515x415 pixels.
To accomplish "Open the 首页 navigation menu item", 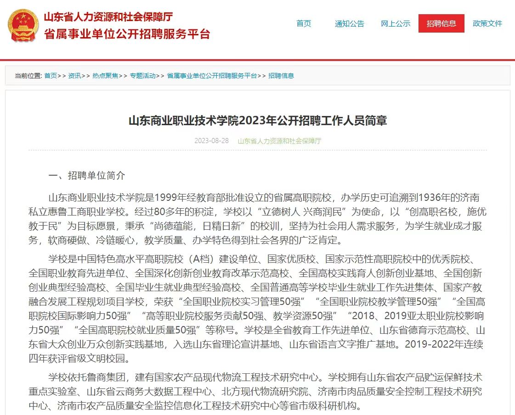I will [x=304, y=23].
